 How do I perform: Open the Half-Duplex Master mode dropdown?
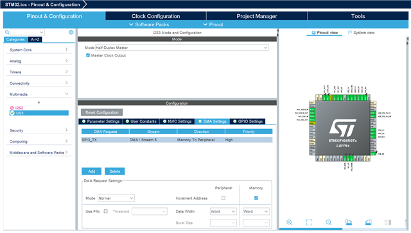(182, 47)
